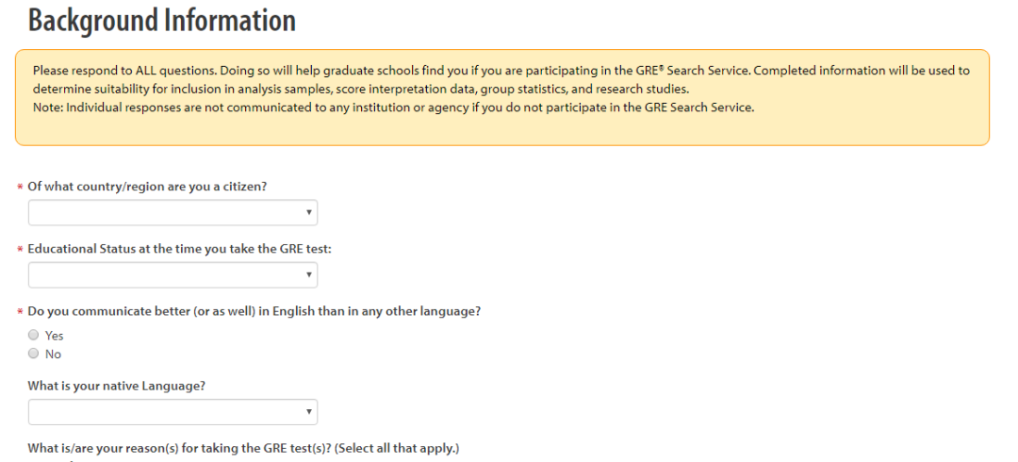Click the red asterisk beside Educational Status
The height and width of the screenshot is (462, 1018).
[x=20, y=250]
